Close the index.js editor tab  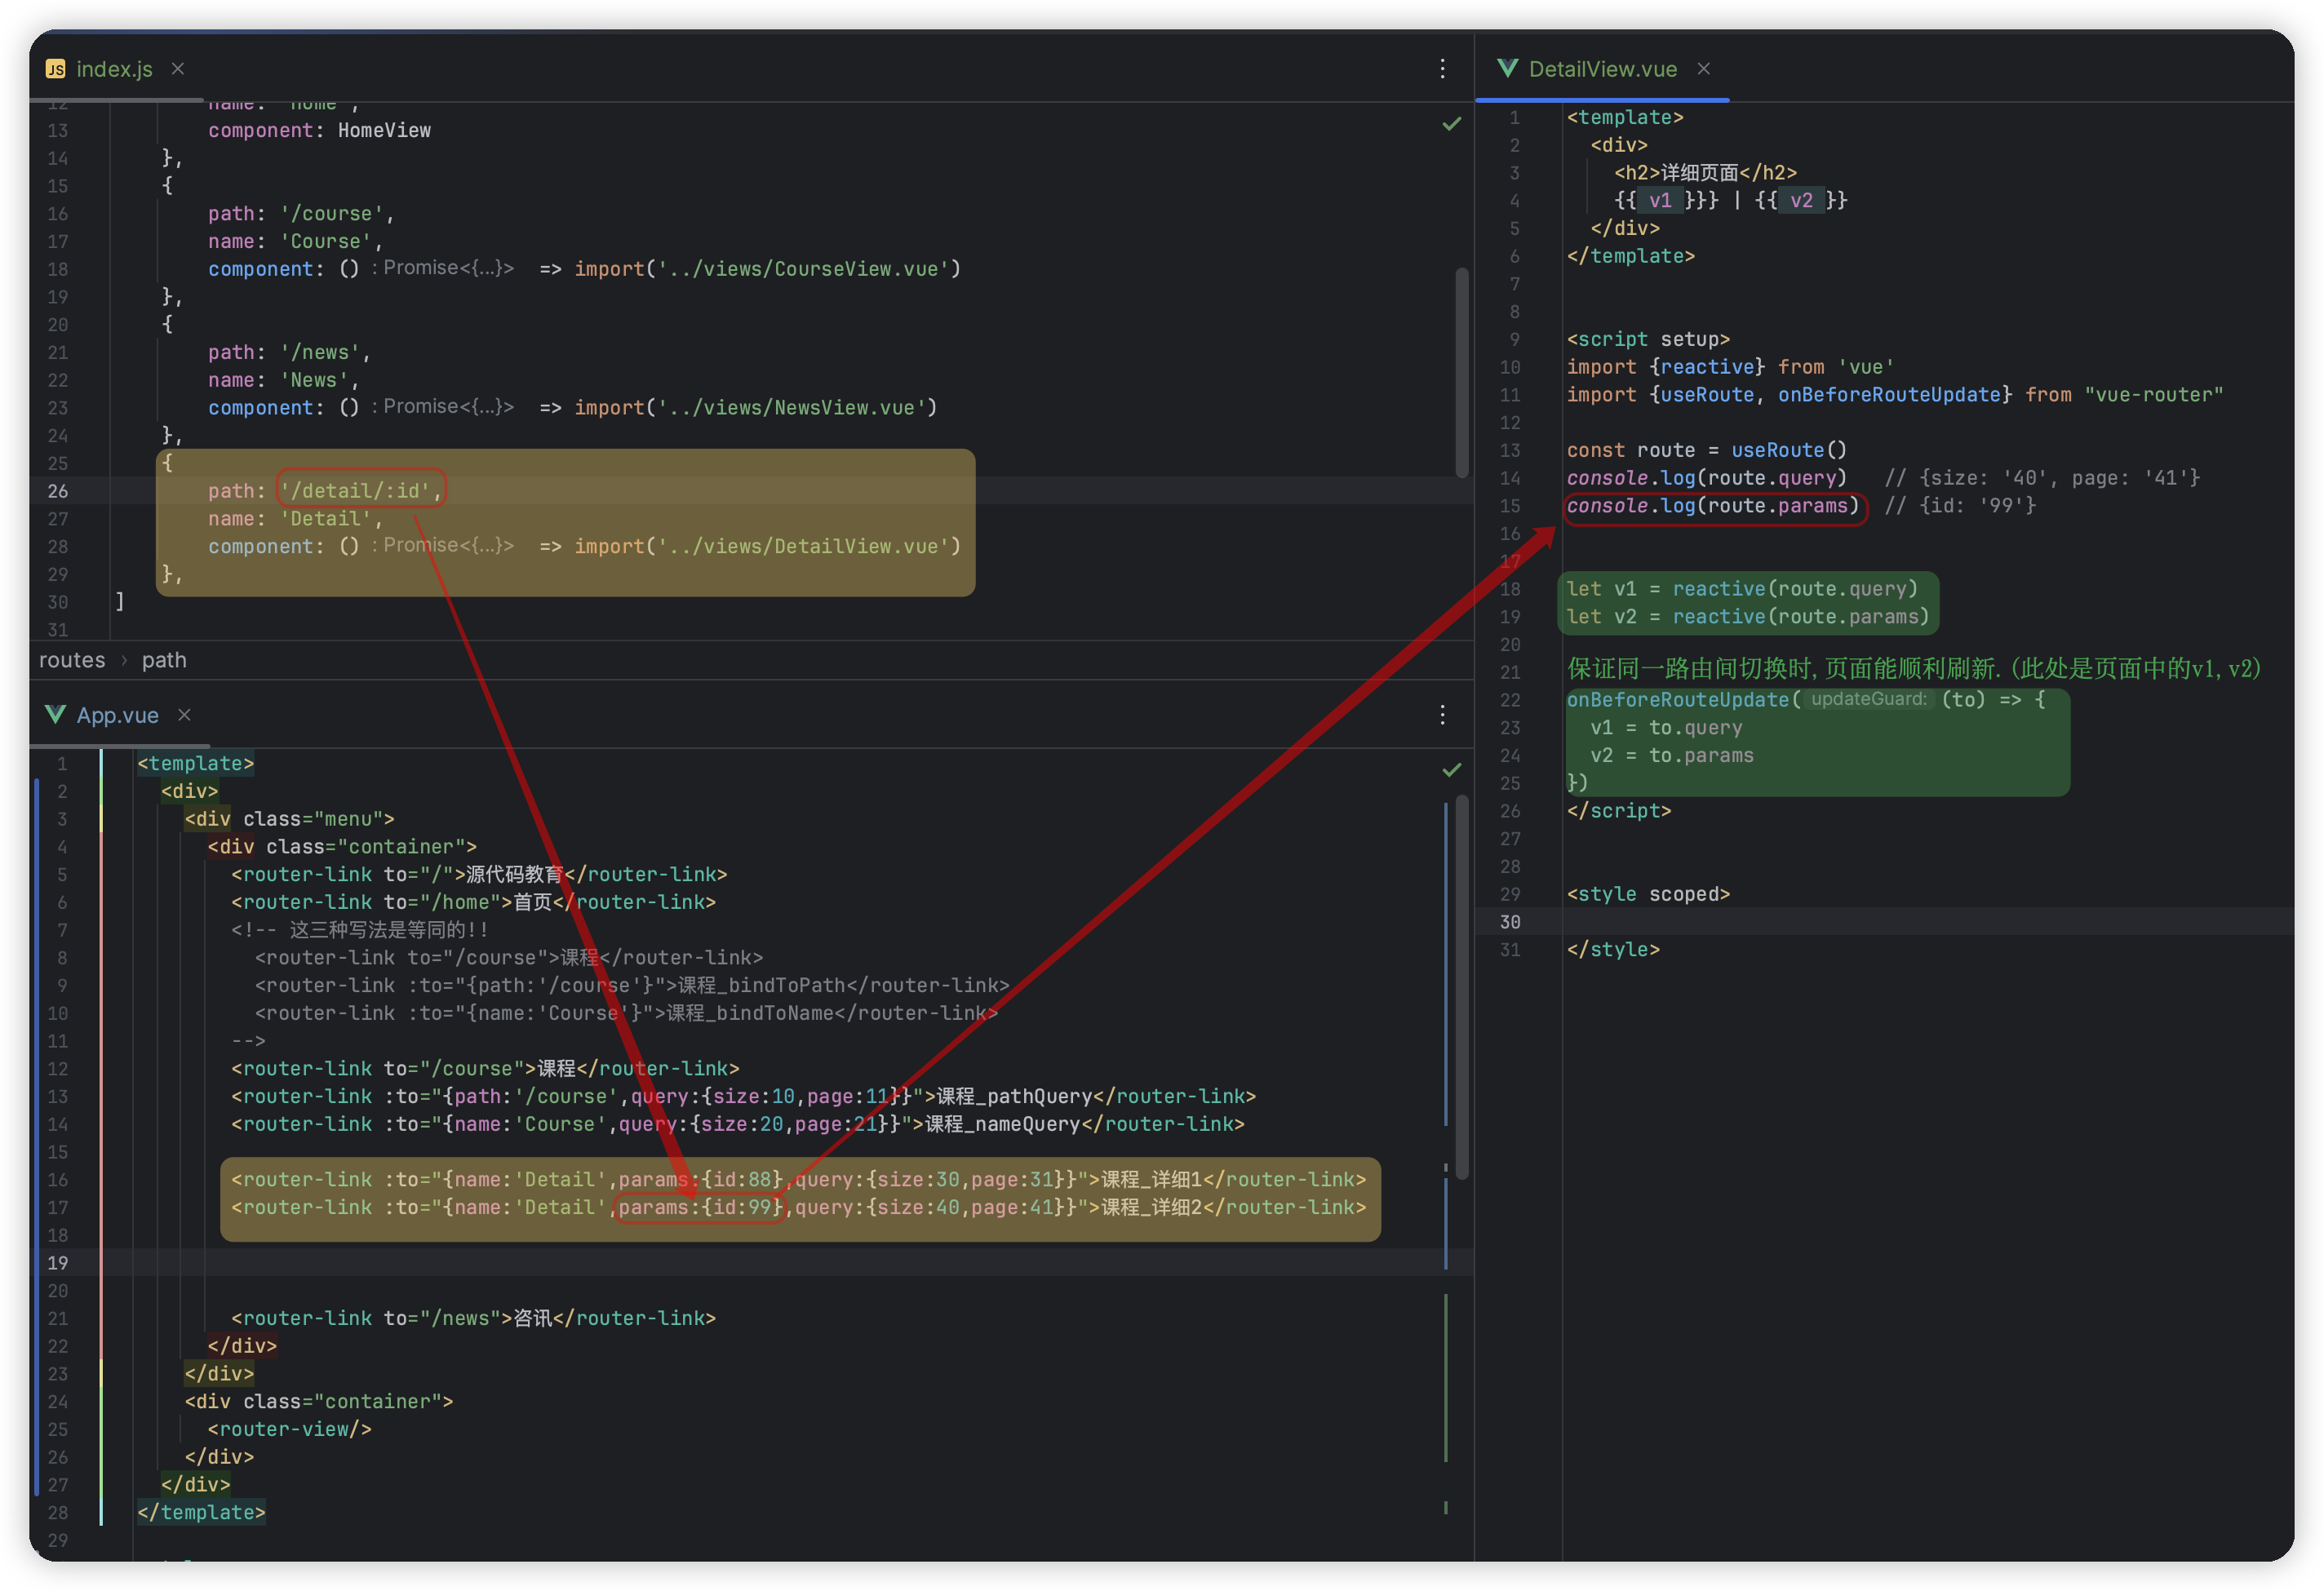pos(178,68)
